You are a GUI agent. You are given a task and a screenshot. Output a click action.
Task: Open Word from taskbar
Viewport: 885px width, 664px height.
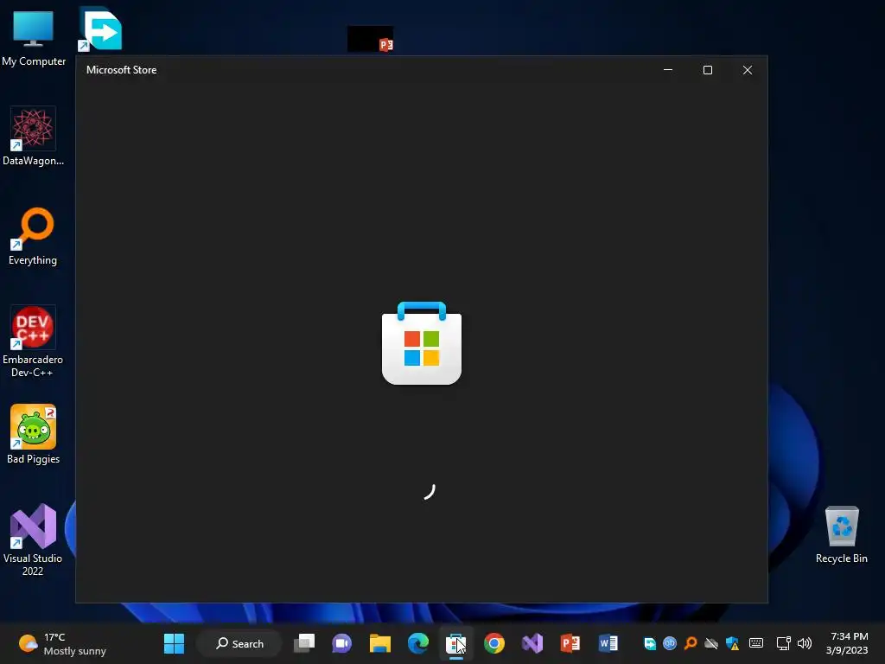coord(608,643)
